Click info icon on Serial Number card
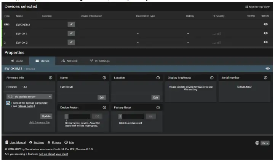 265,78
